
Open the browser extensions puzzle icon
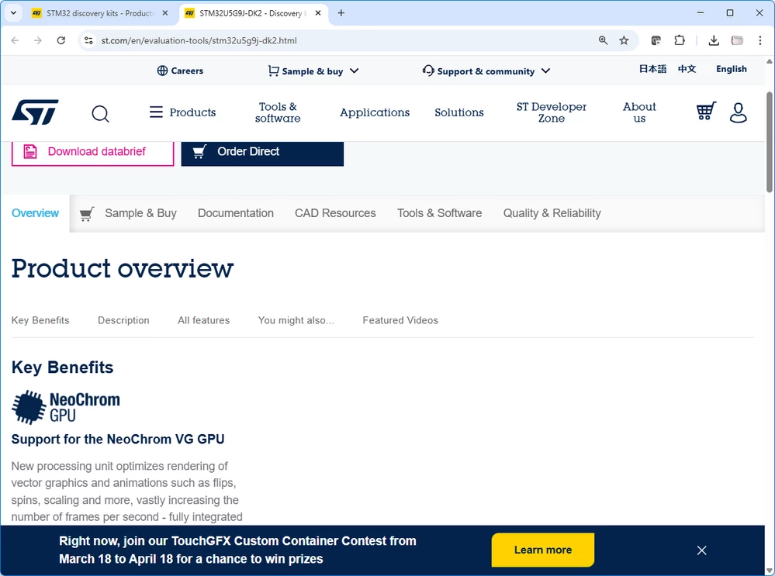(x=680, y=40)
